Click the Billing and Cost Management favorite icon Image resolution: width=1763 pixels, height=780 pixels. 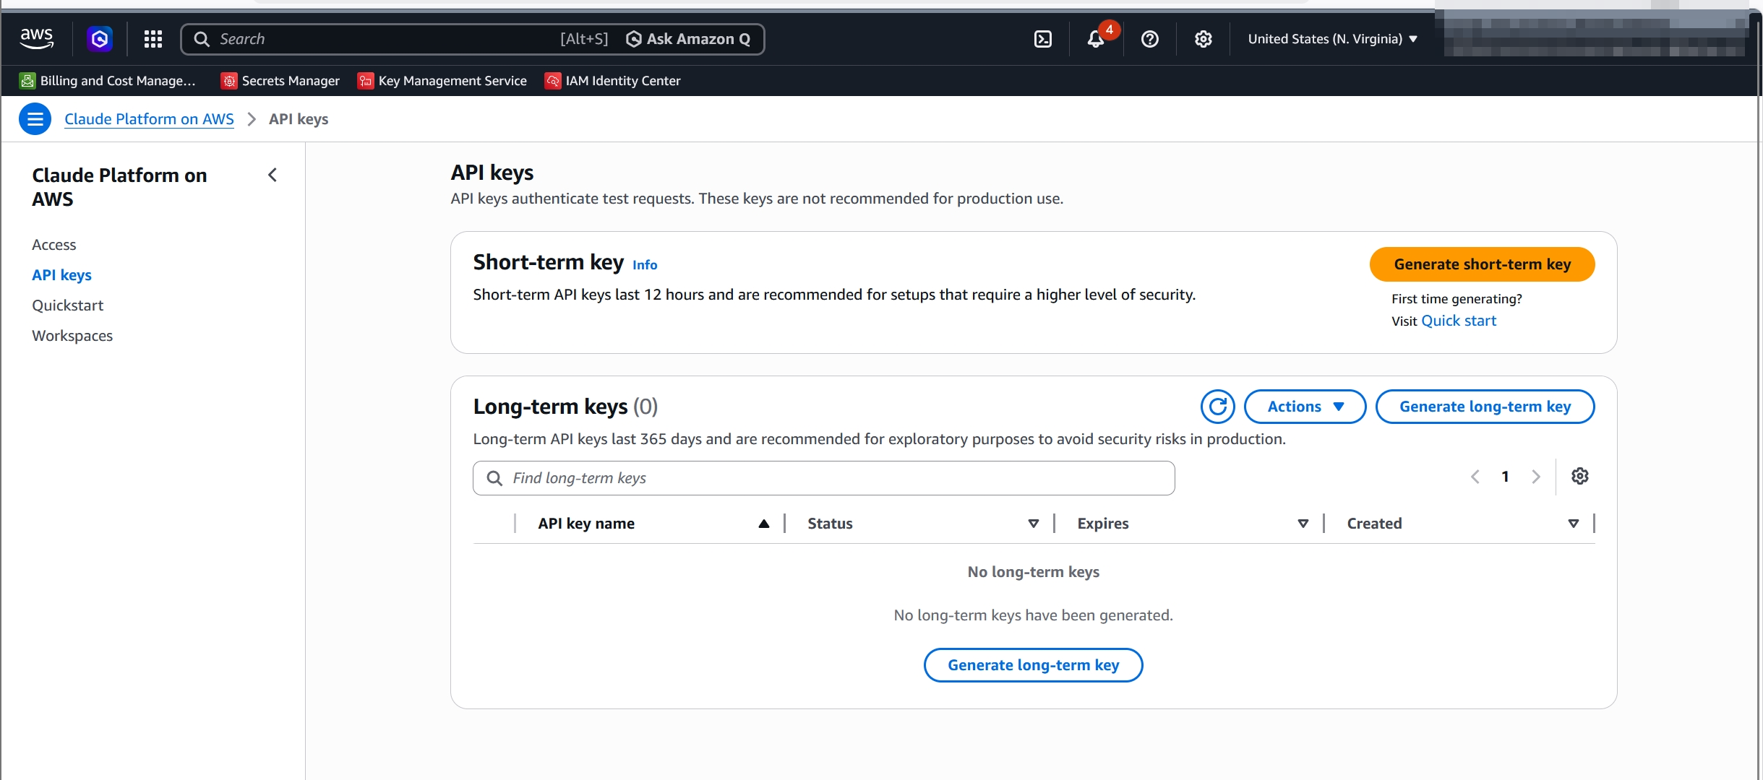[27, 81]
